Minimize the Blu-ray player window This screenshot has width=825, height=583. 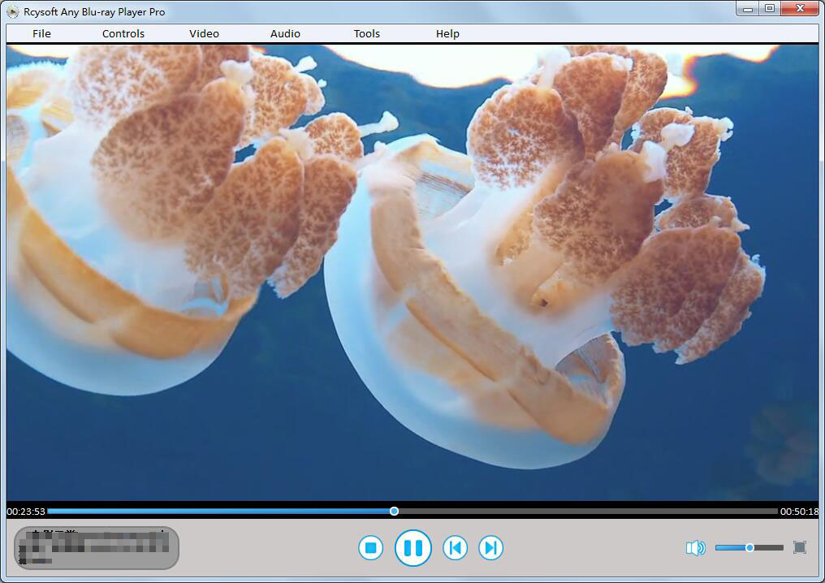(748, 9)
